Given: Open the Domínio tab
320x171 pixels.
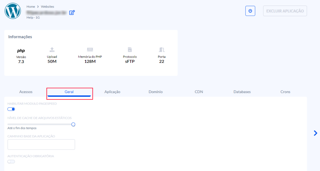Looking at the screenshot, I should [x=155, y=92].
